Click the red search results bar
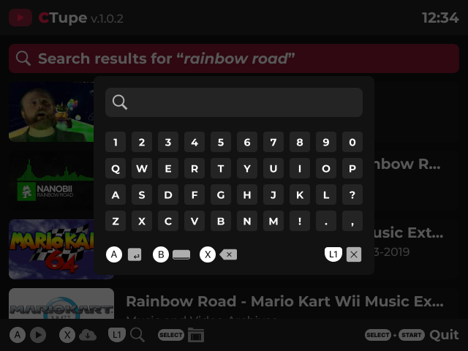Screen dimensions: 468x351 (x=234, y=58)
